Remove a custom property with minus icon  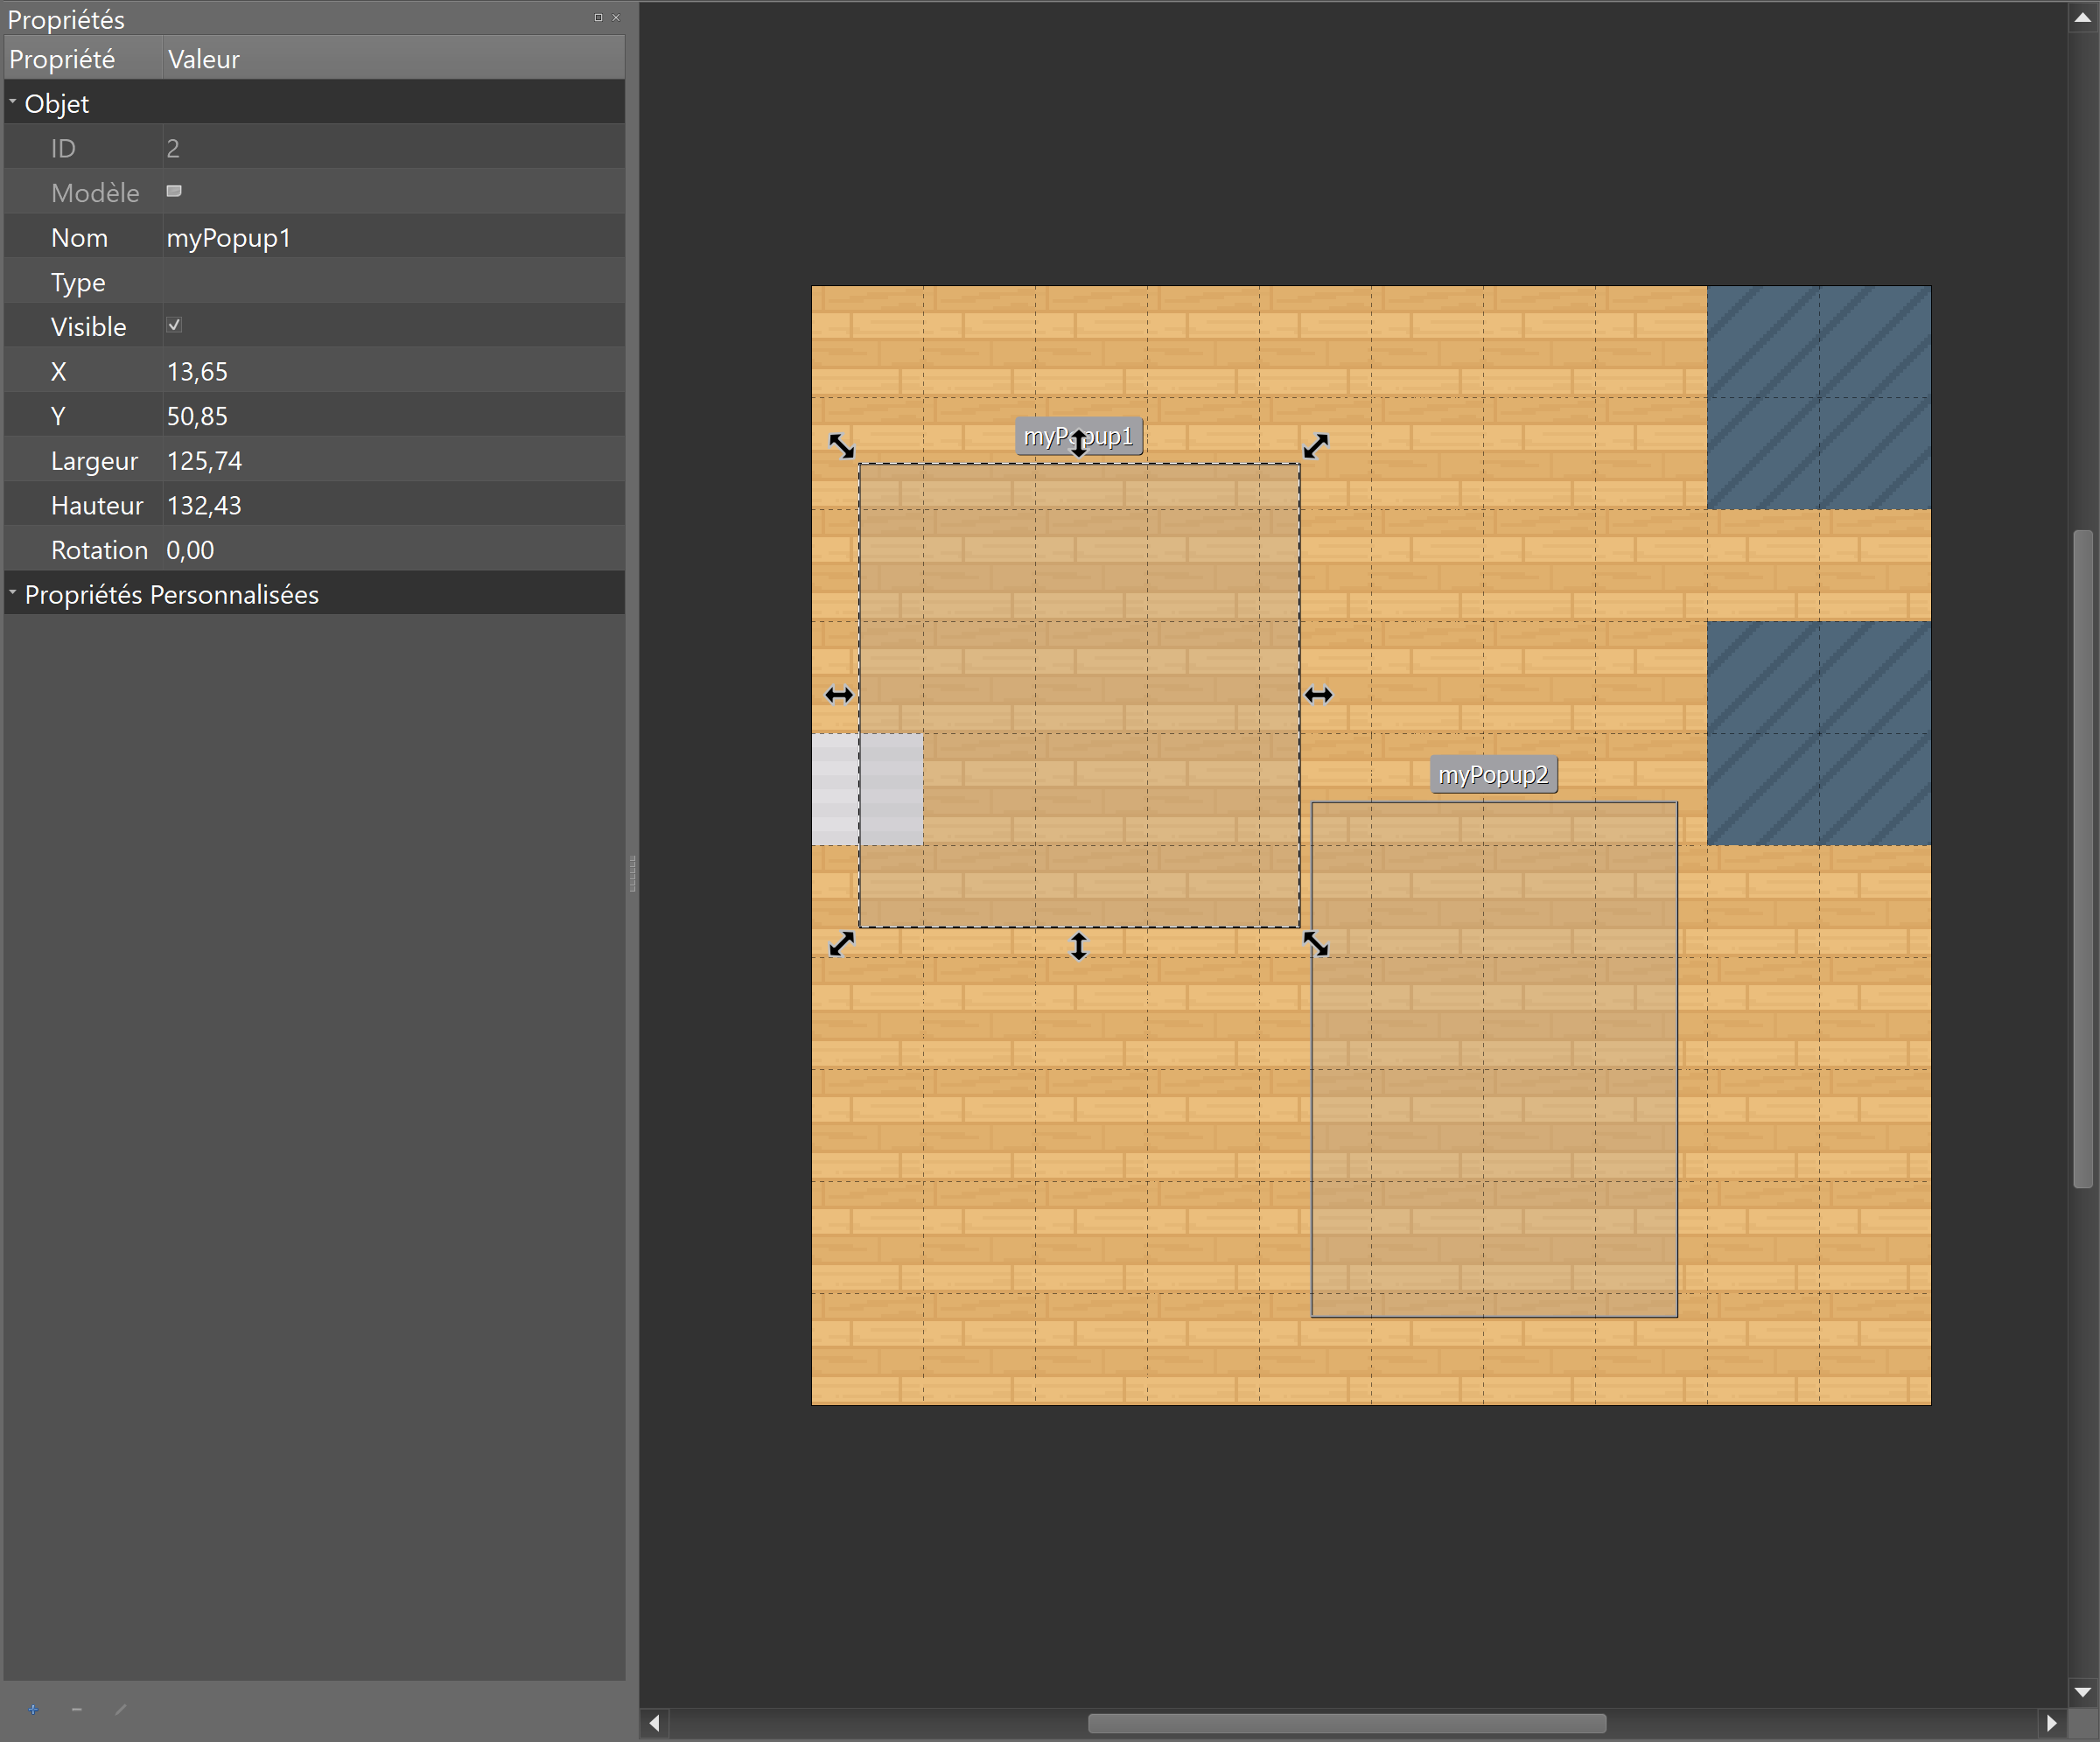click(x=76, y=1709)
